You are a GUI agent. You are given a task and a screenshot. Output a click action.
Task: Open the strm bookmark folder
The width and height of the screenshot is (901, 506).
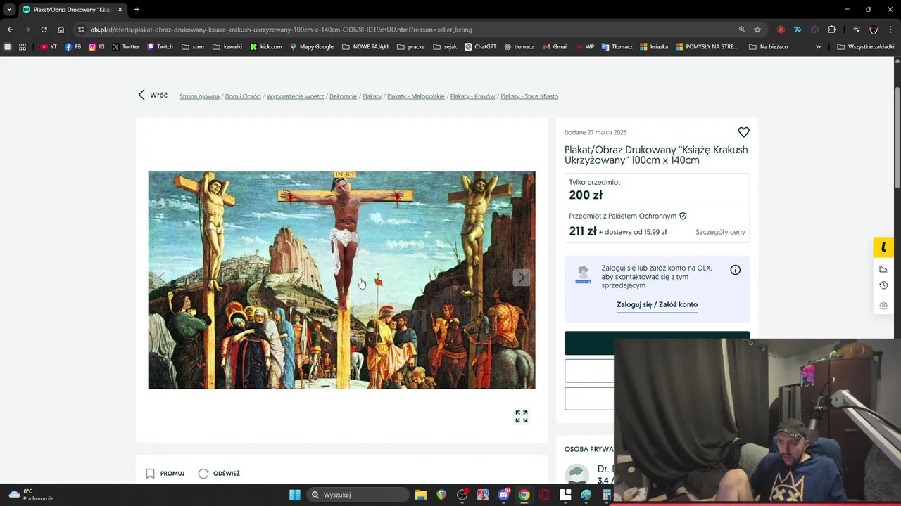(193, 47)
